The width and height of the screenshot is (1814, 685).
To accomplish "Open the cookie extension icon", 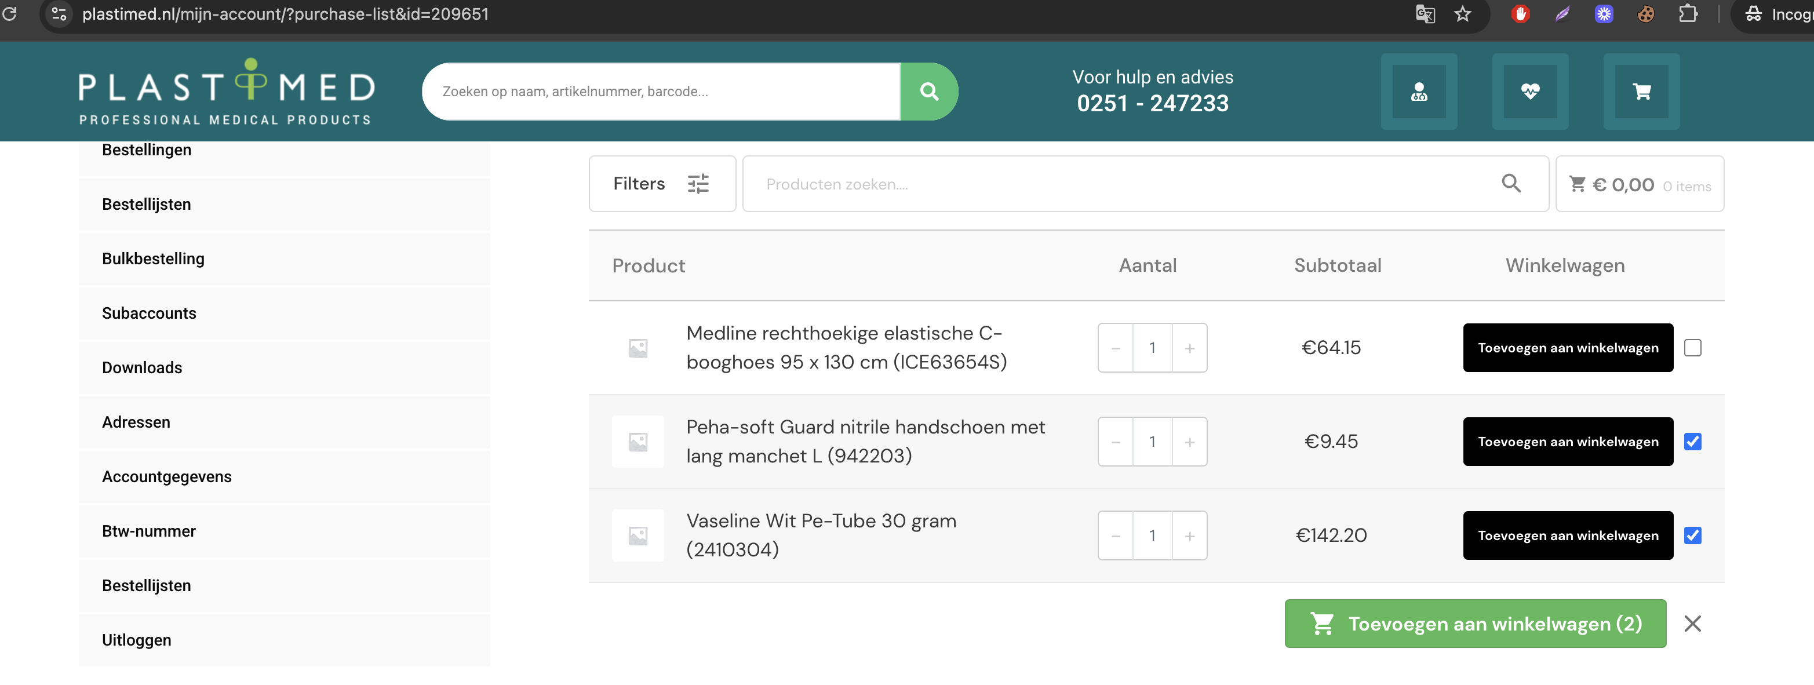I will [1646, 13].
